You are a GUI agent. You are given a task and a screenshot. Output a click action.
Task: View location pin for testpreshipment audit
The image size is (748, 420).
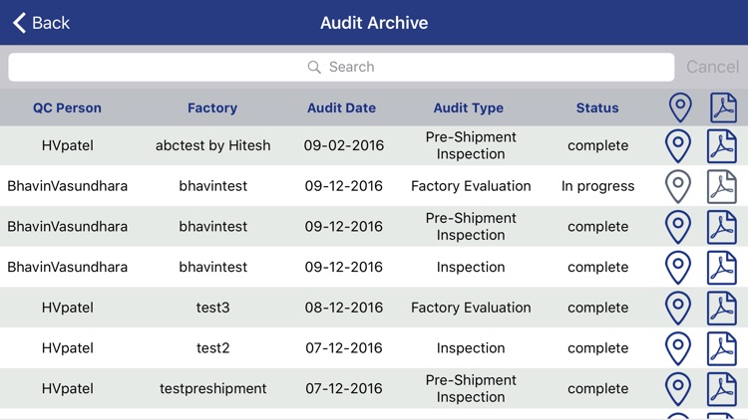pyautogui.click(x=678, y=388)
